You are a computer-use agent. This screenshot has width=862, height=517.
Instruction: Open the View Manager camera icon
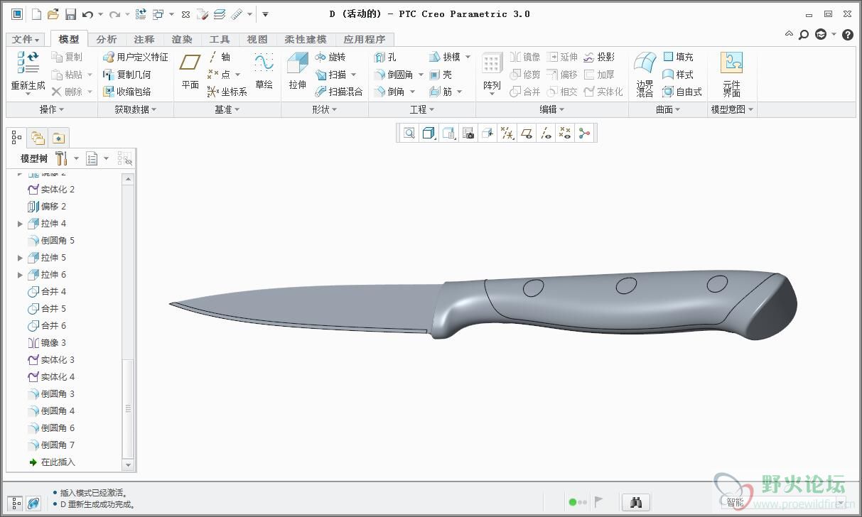(x=468, y=133)
